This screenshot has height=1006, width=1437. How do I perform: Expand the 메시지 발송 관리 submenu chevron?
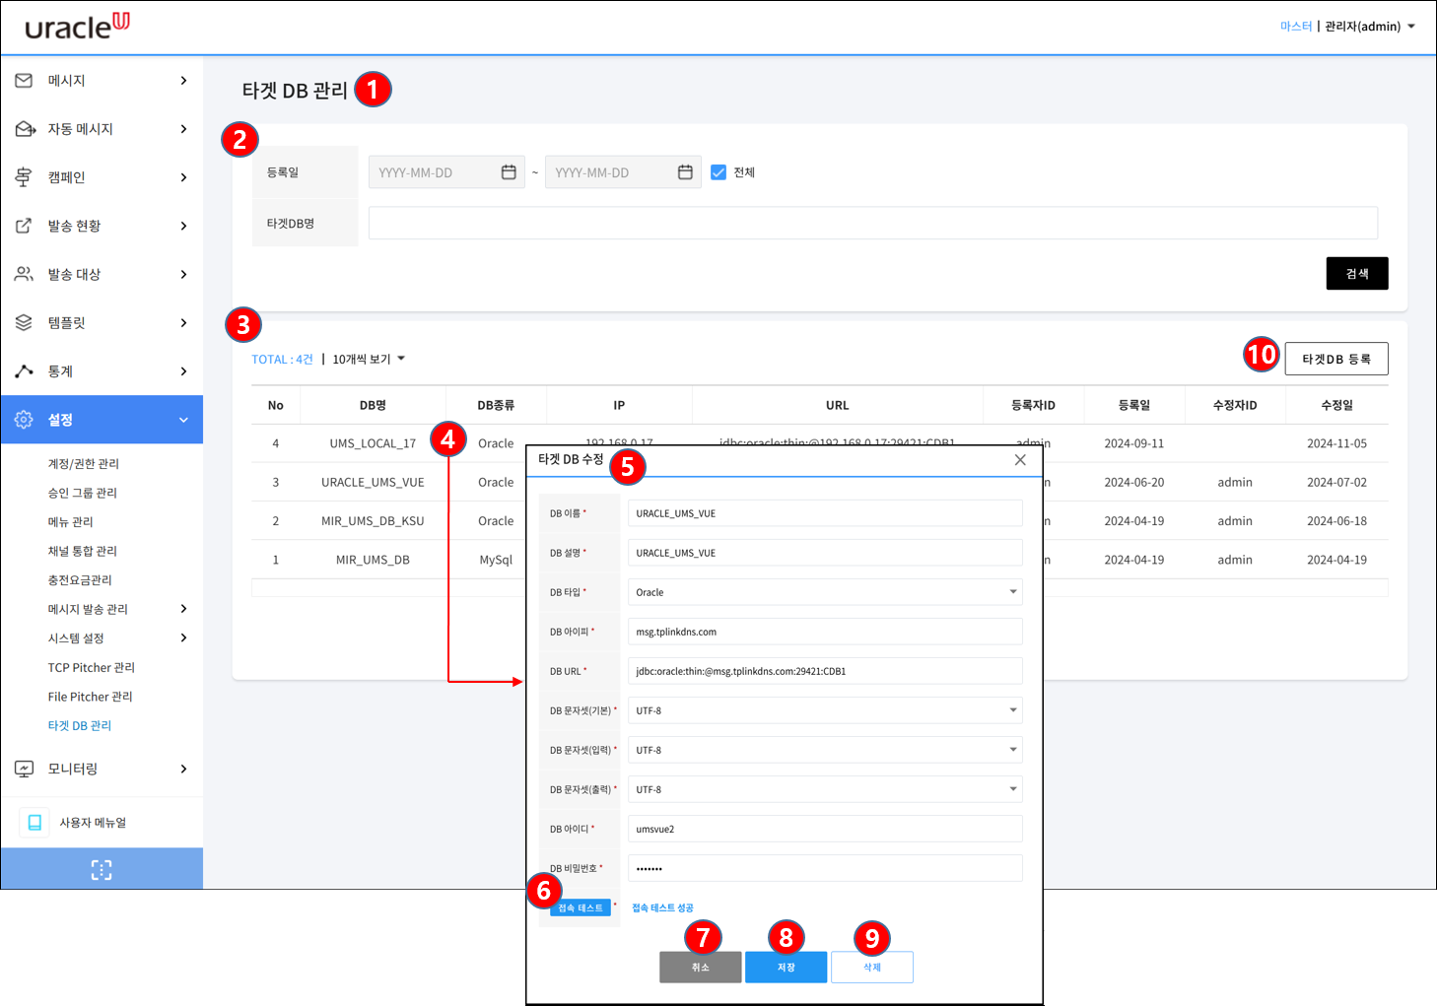pyautogui.click(x=183, y=609)
